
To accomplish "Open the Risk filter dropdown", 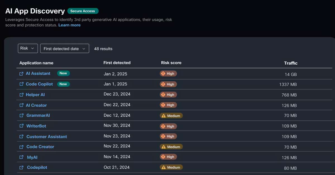I will point(28,48).
